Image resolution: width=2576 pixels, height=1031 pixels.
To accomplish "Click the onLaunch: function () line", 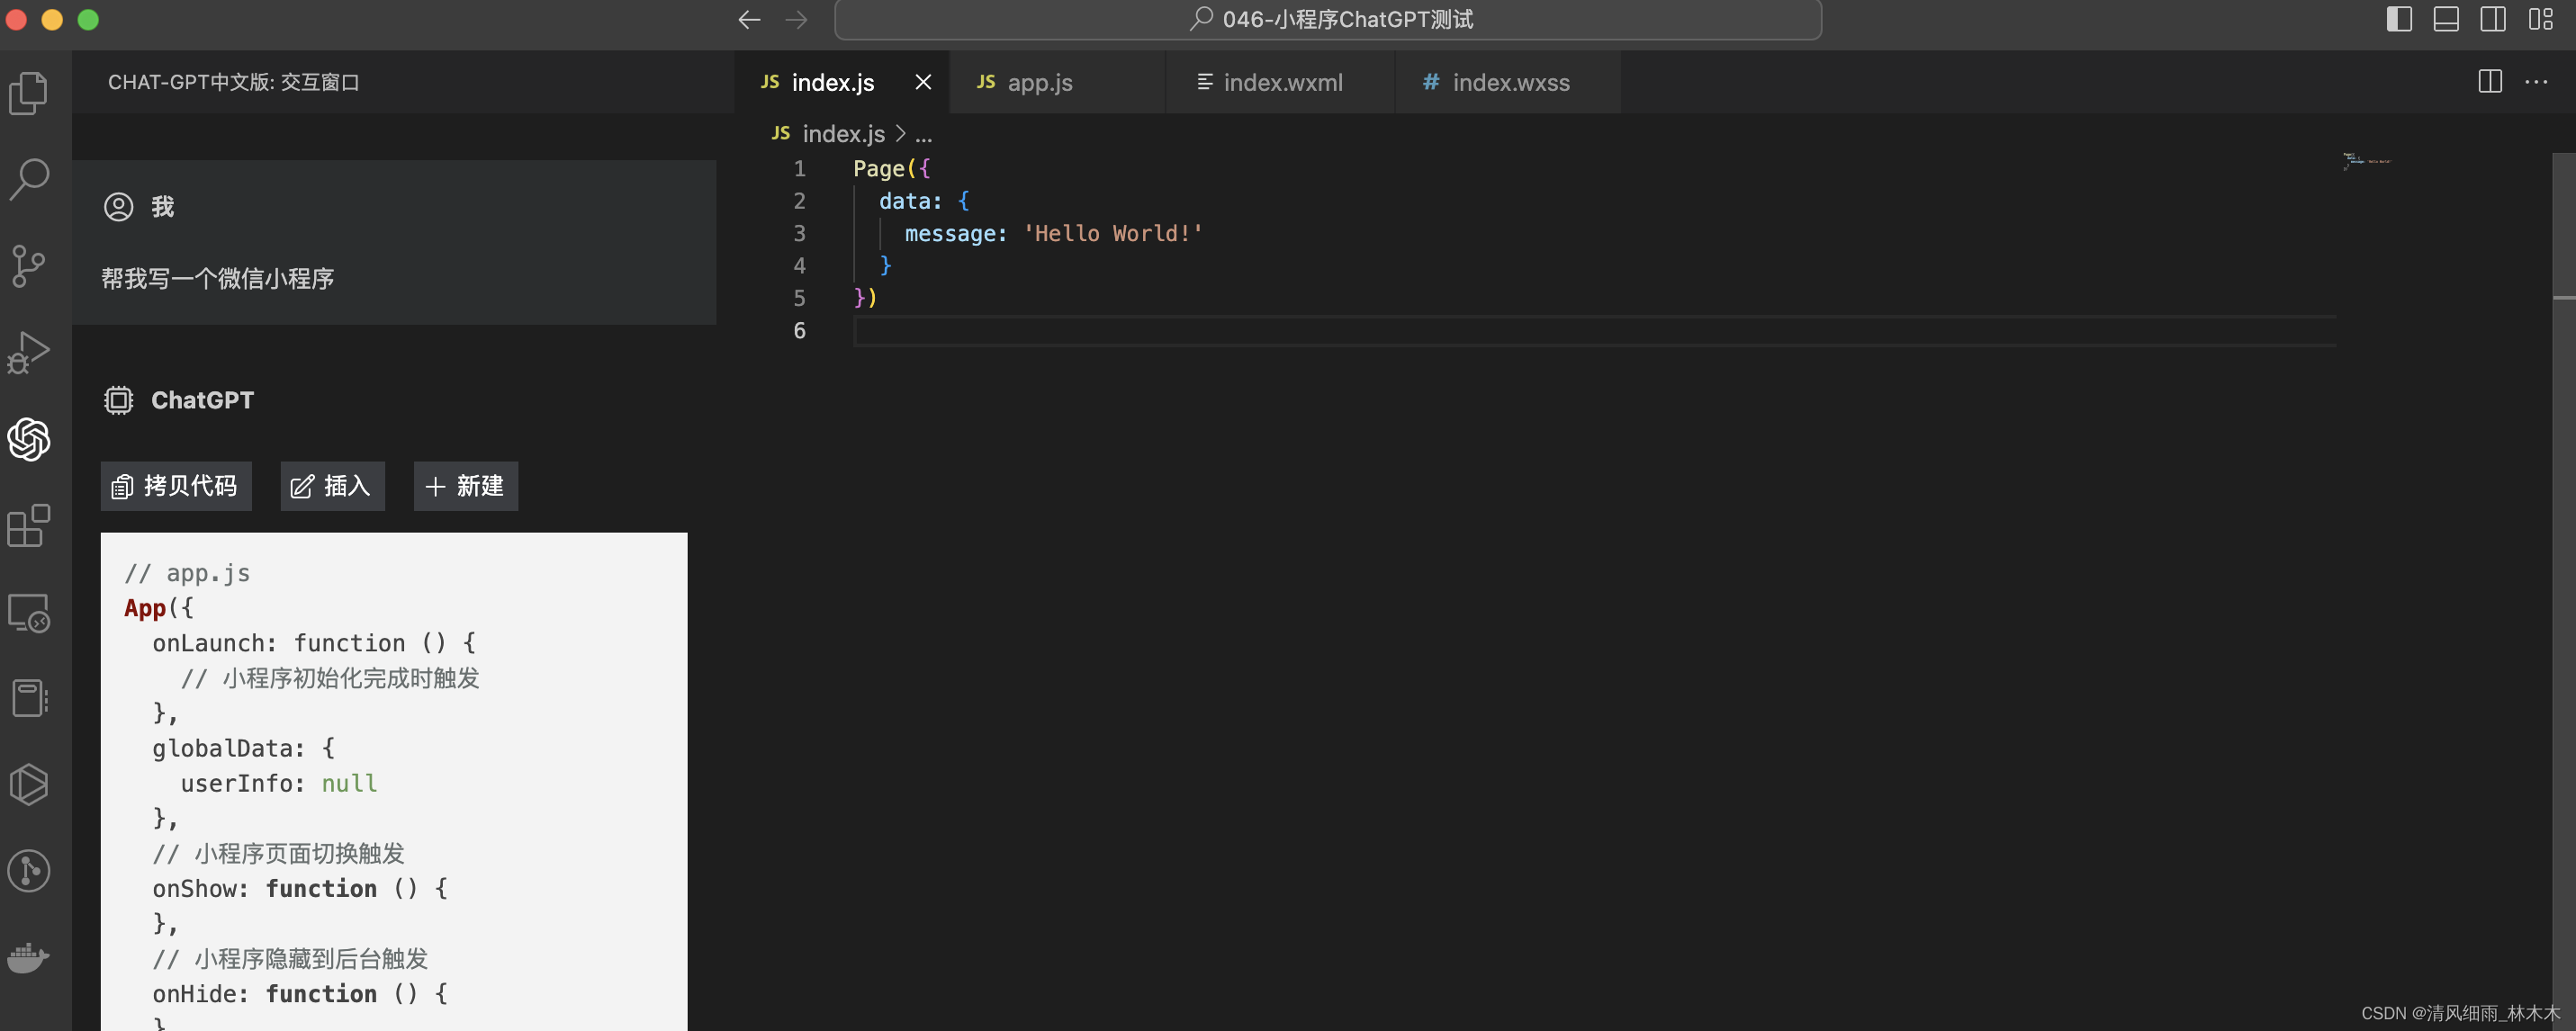I will 314,644.
